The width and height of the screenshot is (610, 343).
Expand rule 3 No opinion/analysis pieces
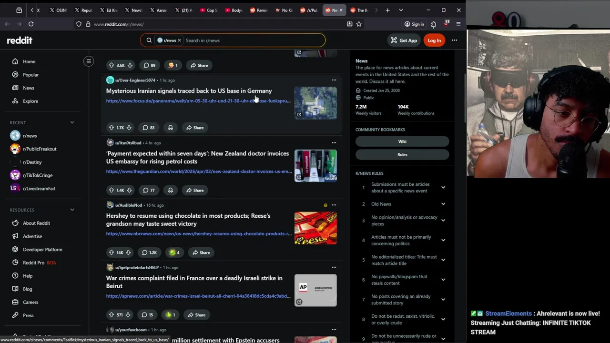click(443, 221)
